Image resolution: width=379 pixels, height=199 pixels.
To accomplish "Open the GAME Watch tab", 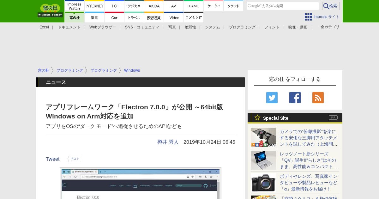I will pos(194,6).
